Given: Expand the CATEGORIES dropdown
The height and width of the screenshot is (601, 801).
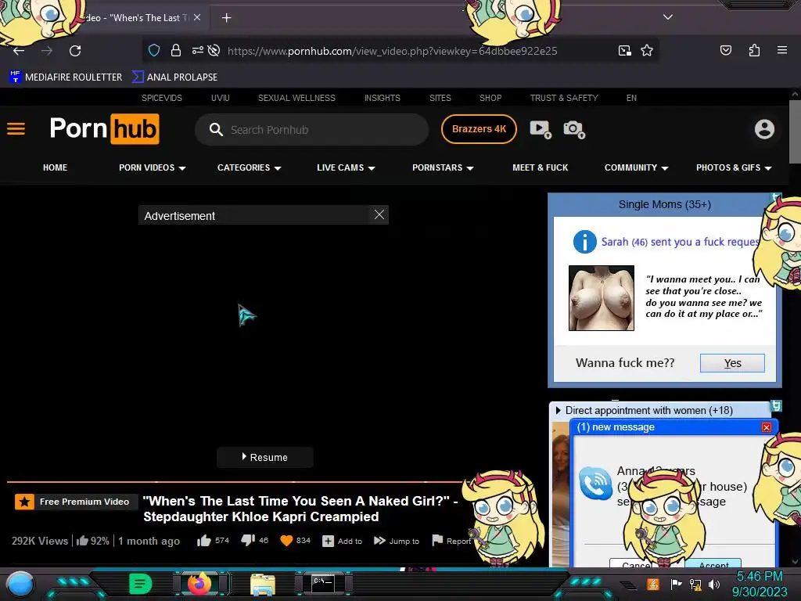Looking at the screenshot, I should click(249, 167).
